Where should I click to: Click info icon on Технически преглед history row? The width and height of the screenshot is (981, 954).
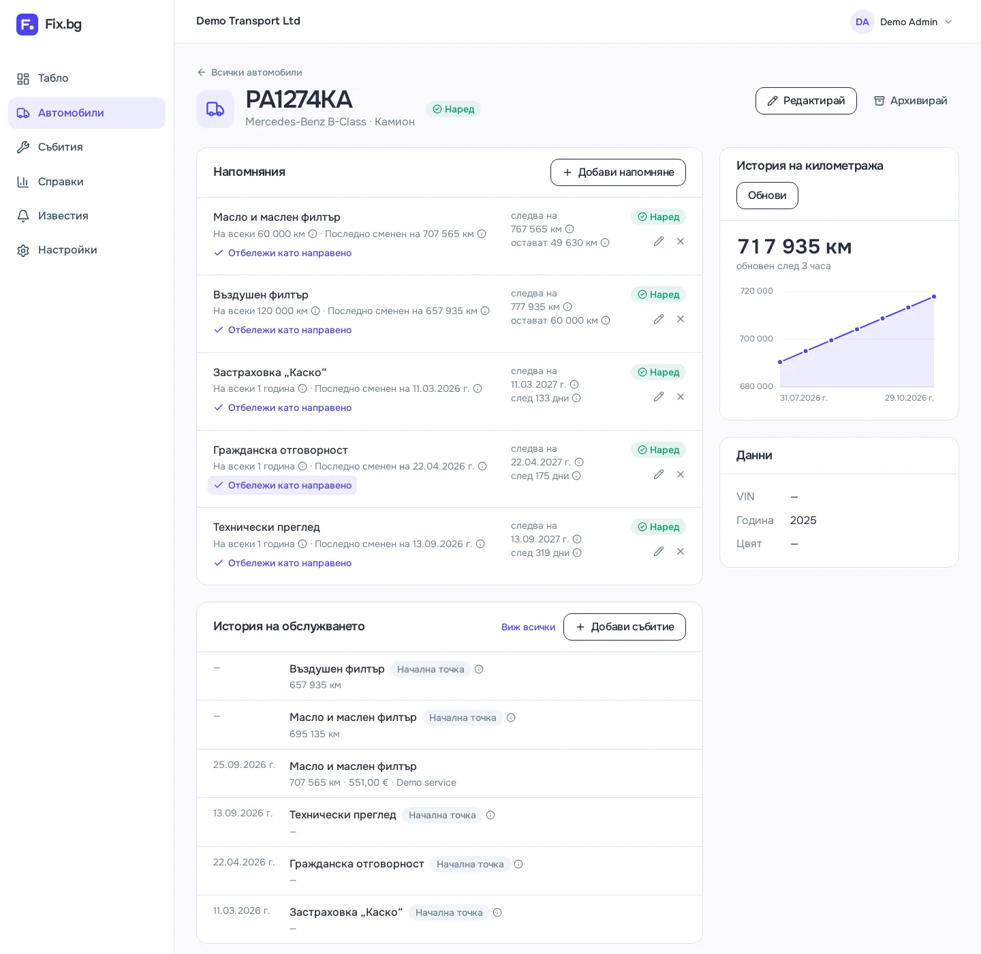tap(490, 815)
